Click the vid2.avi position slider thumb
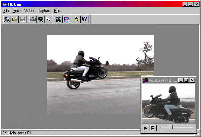This screenshot has width=201, height=137. 171,128
